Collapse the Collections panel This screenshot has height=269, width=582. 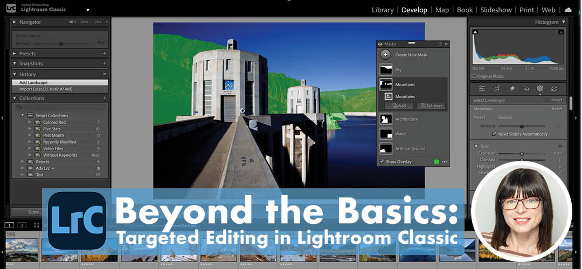point(15,98)
